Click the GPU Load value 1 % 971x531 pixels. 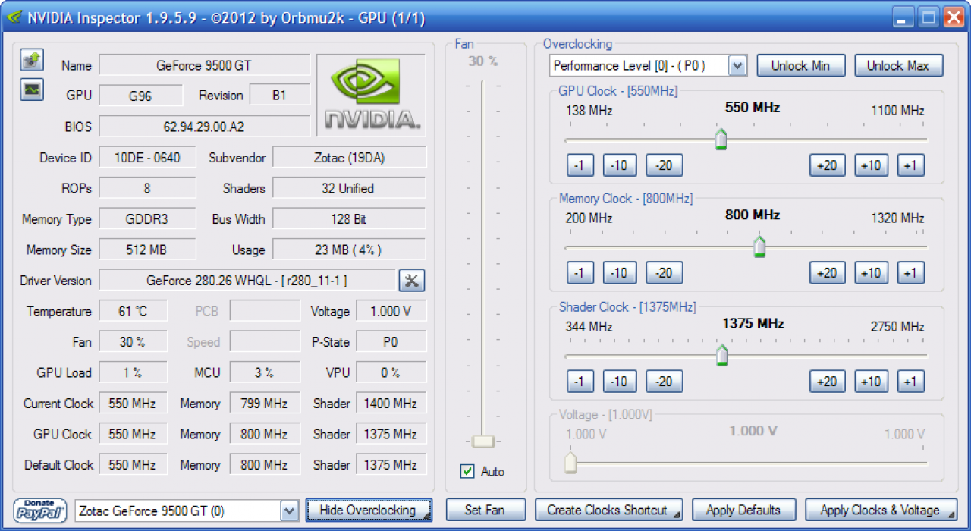click(133, 372)
